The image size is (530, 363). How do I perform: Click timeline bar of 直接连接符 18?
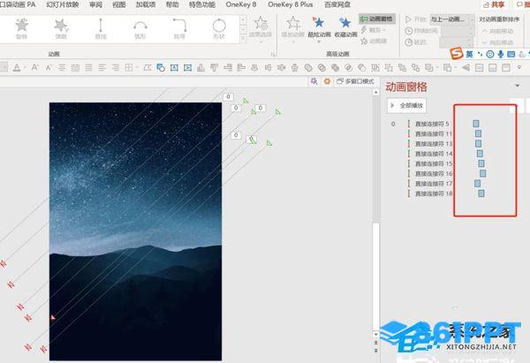[x=481, y=193]
